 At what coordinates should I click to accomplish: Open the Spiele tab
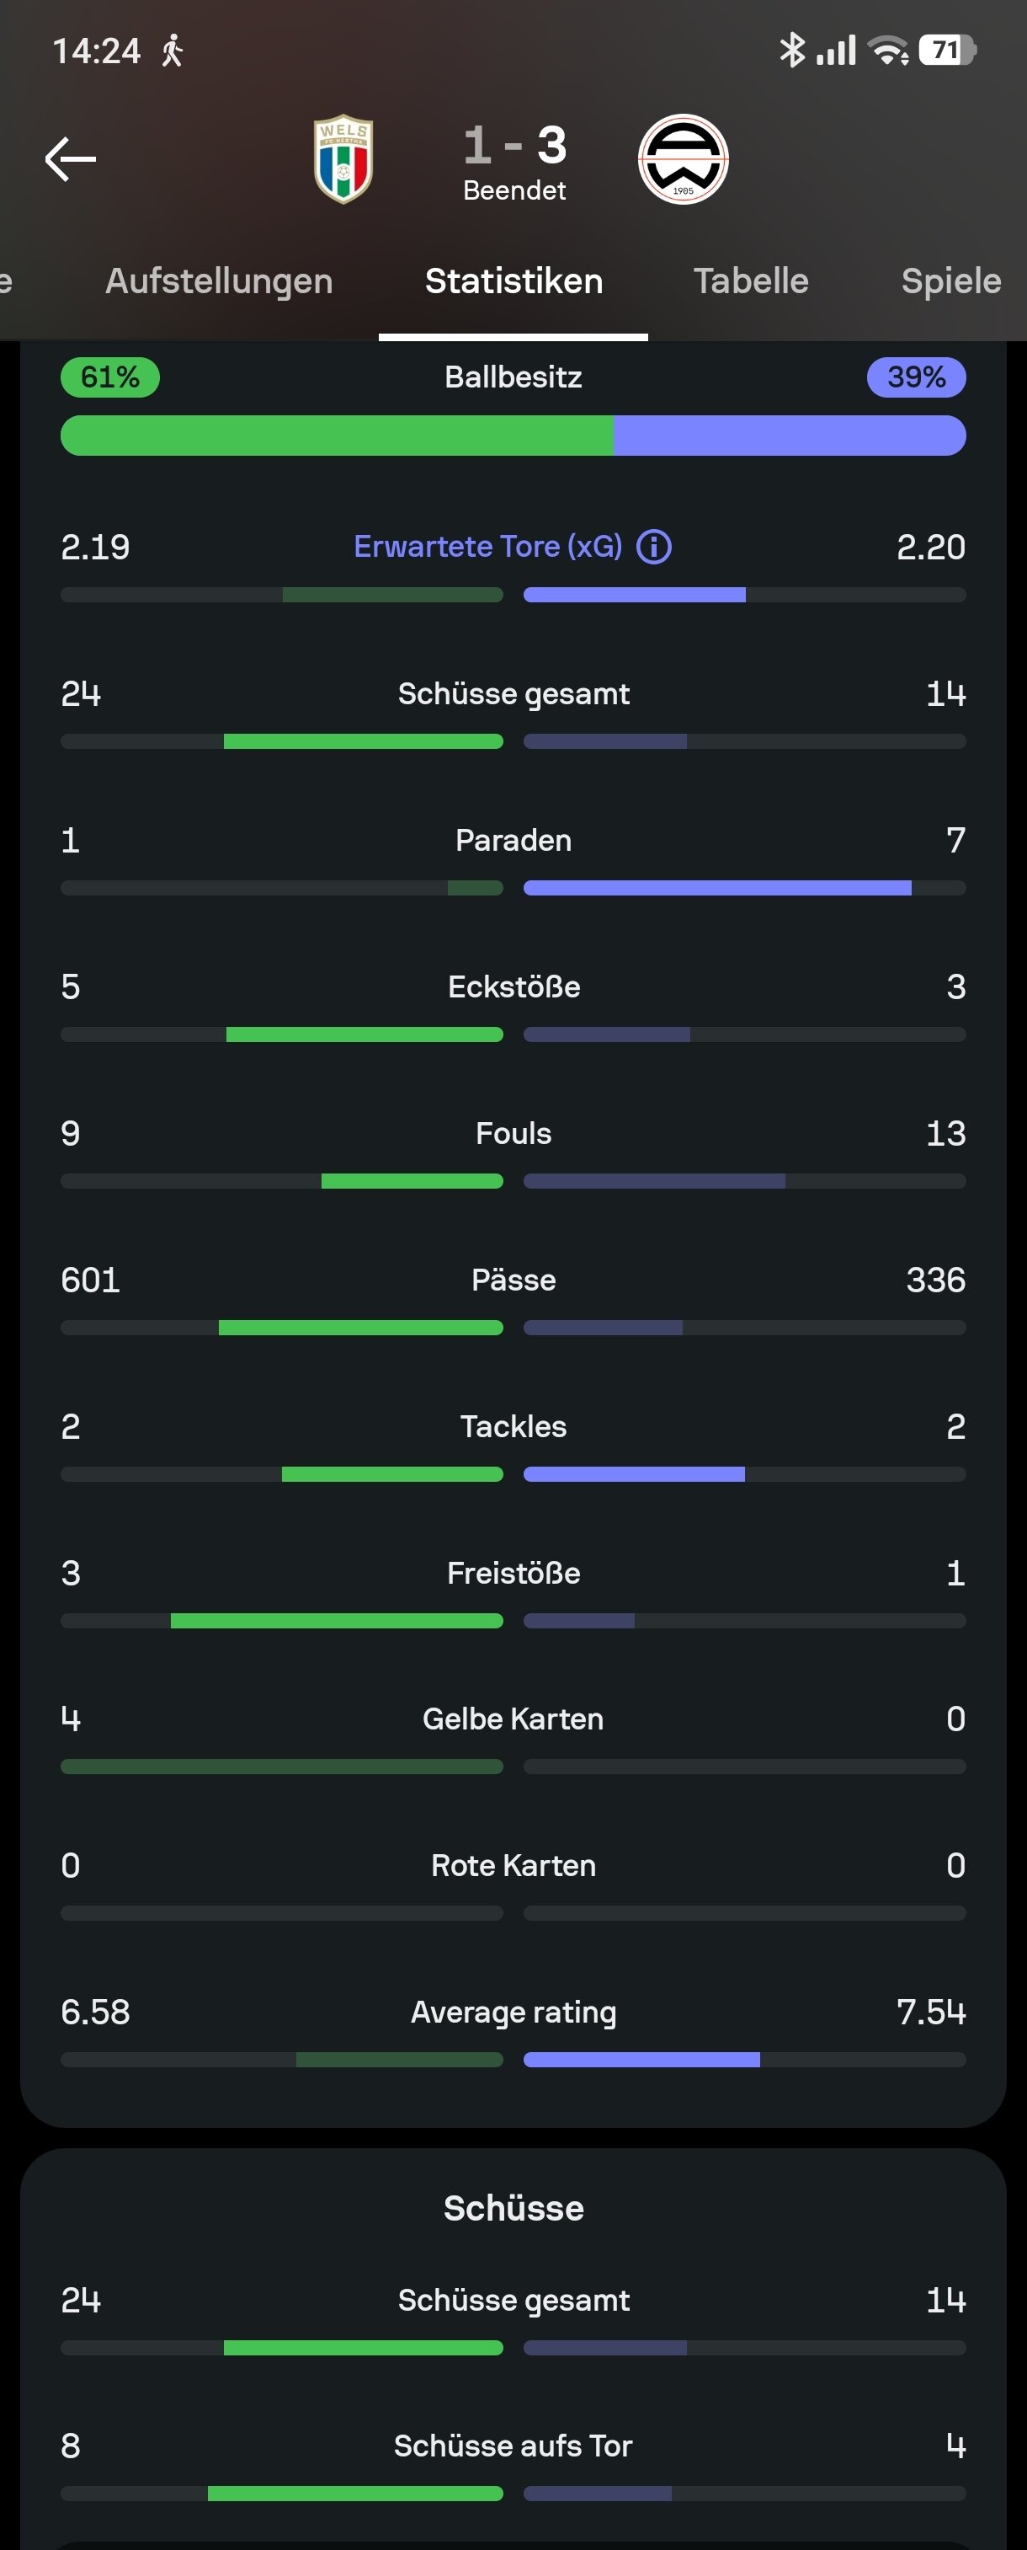click(950, 281)
